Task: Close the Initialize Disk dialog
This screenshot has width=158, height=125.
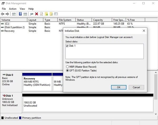Action: (144, 31)
